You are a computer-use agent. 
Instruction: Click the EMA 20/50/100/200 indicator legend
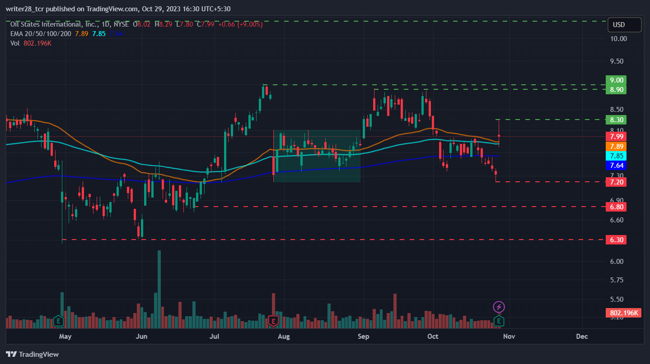(41, 33)
